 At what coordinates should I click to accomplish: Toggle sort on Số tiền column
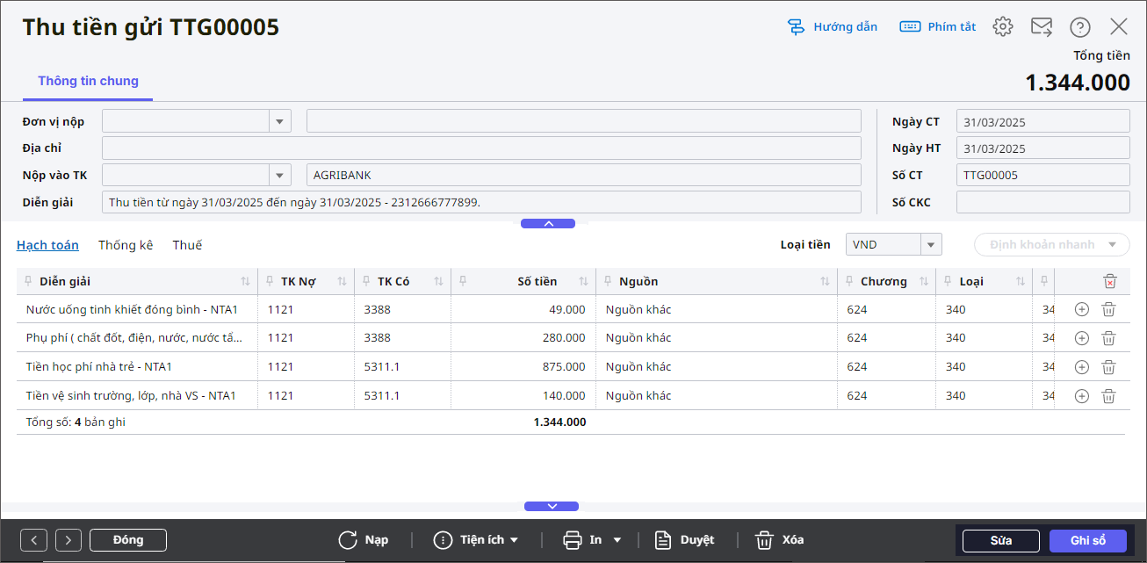(583, 281)
